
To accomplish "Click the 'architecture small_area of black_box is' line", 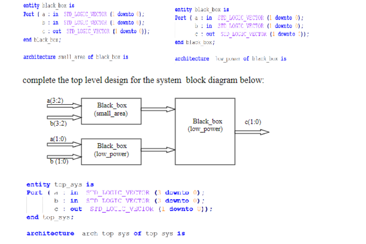I will pos(76,57).
